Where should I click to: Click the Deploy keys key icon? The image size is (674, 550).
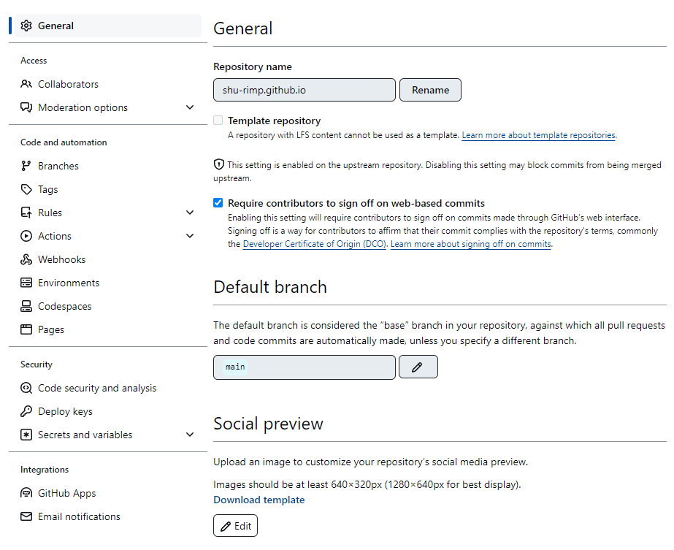tap(26, 411)
